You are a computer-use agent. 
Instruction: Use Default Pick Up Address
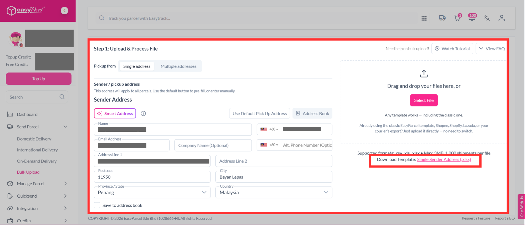tap(260, 113)
